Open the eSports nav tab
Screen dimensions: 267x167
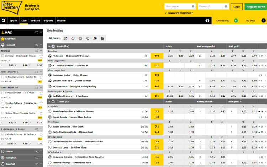click(48, 21)
